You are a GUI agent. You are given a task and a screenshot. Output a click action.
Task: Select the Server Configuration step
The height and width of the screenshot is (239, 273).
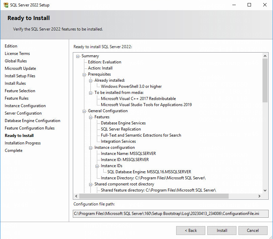tap(23, 113)
